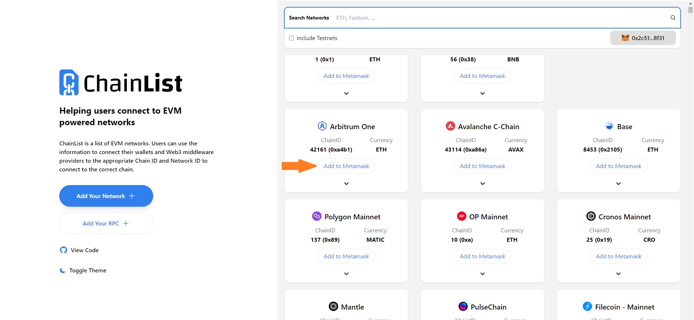Click ChainID value 42161 (0xa4b1)
Viewport: 694px width, 320px height.
pyautogui.click(x=331, y=149)
